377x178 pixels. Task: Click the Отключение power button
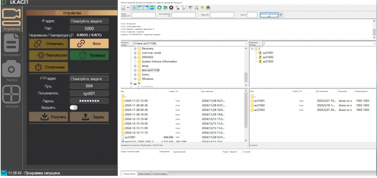[x=48, y=67]
